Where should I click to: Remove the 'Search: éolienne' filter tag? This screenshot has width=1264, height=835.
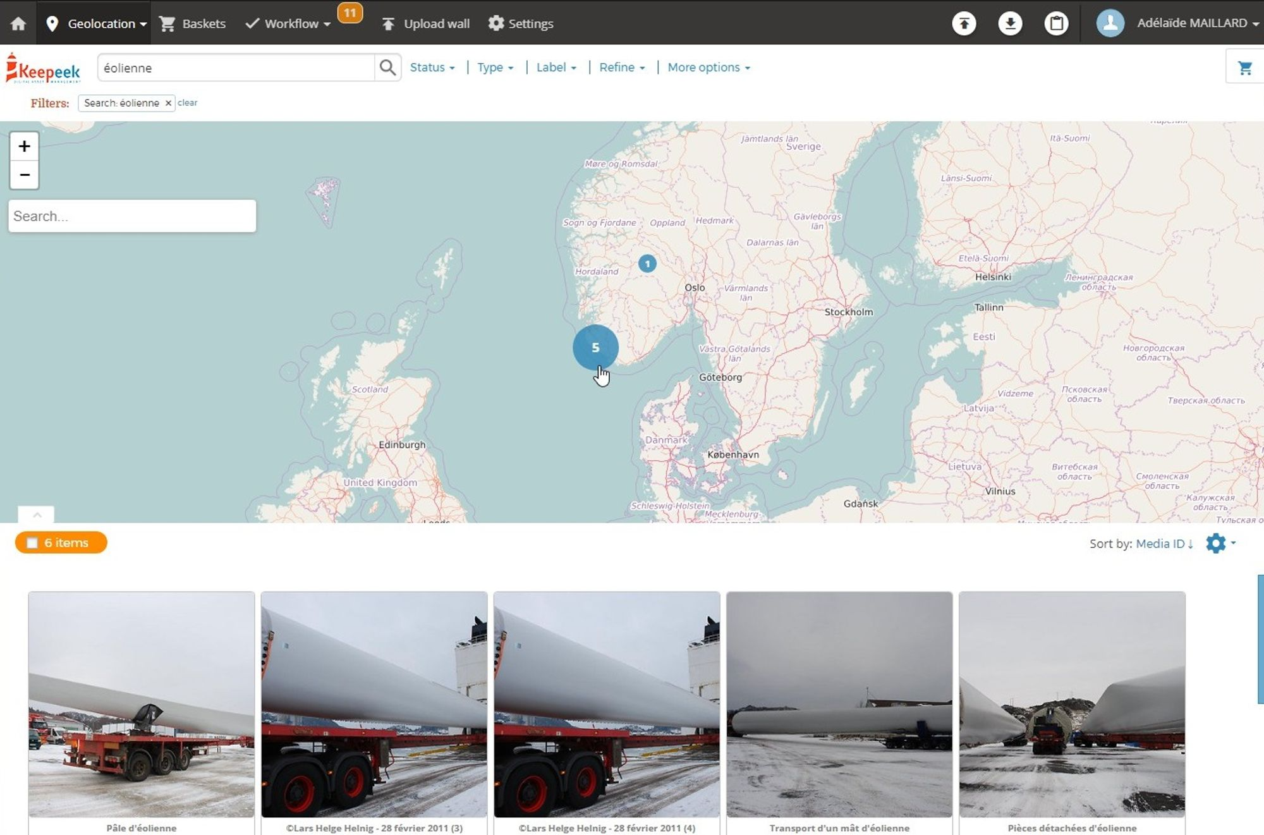click(168, 103)
